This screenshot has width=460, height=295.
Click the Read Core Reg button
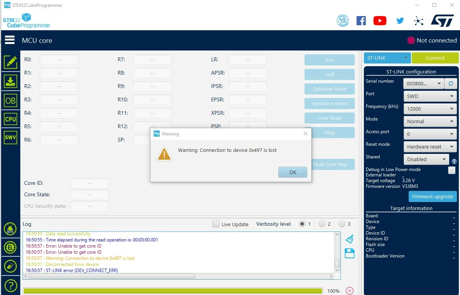[332, 164]
